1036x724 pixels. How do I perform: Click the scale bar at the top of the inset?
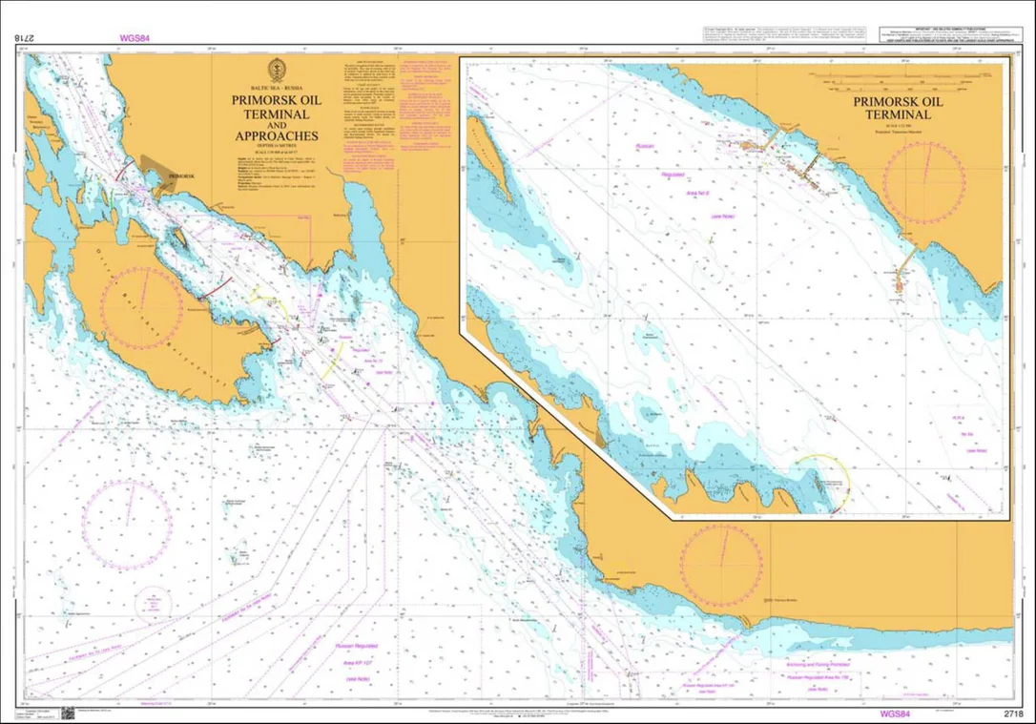pyautogui.click(x=898, y=81)
